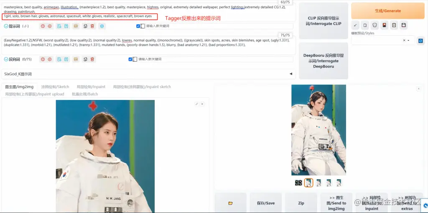Image resolution: width=428 pixels, height=213 pixels.
Task: Collapse the 提示词 section chevron
Action: [x=6, y=26]
